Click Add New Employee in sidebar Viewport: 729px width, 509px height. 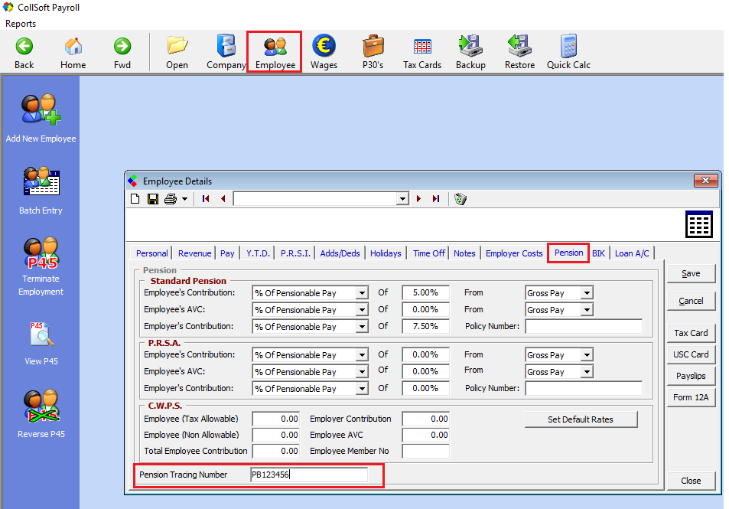[41, 119]
